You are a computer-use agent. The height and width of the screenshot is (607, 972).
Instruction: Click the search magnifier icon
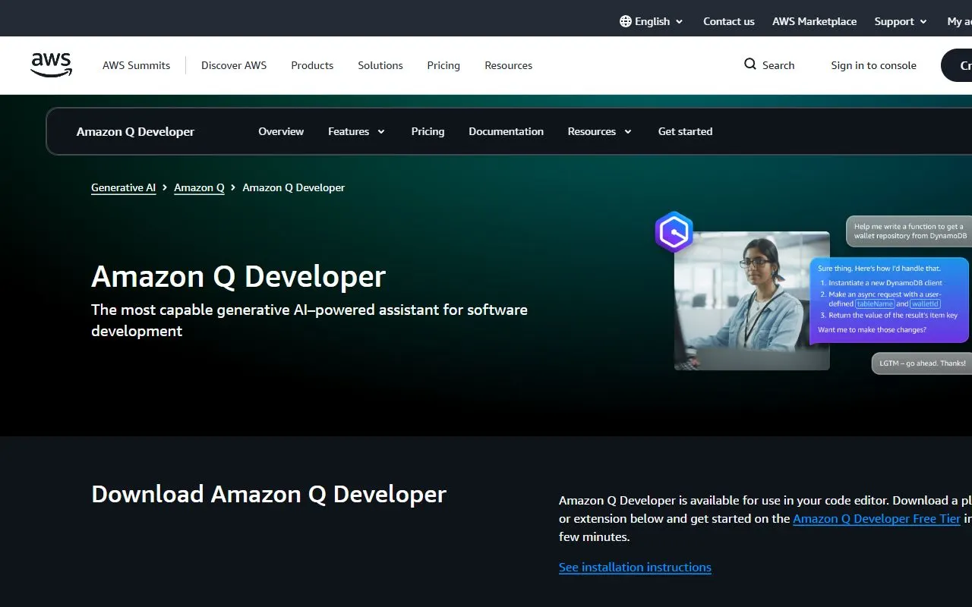[750, 64]
